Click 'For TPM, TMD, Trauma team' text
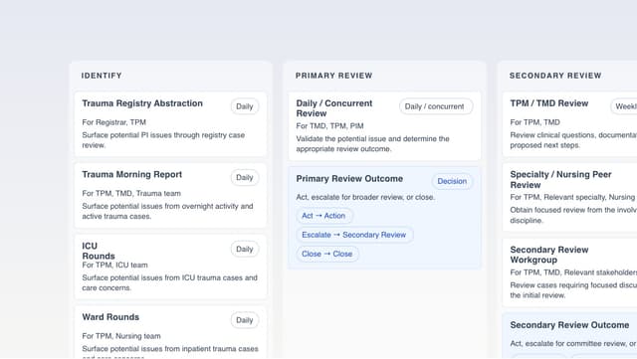This screenshot has height=359, width=637. 131,193
